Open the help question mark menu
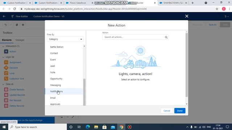This screenshot has height=130, width=232. point(227,17)
